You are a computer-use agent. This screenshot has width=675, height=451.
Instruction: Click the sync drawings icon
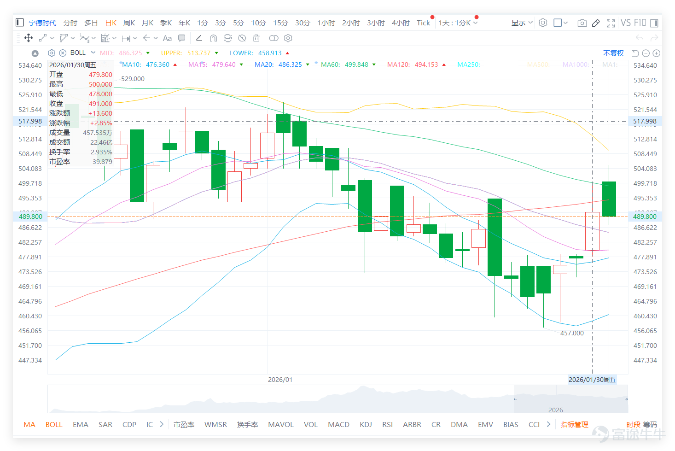[x=227, y=38]
